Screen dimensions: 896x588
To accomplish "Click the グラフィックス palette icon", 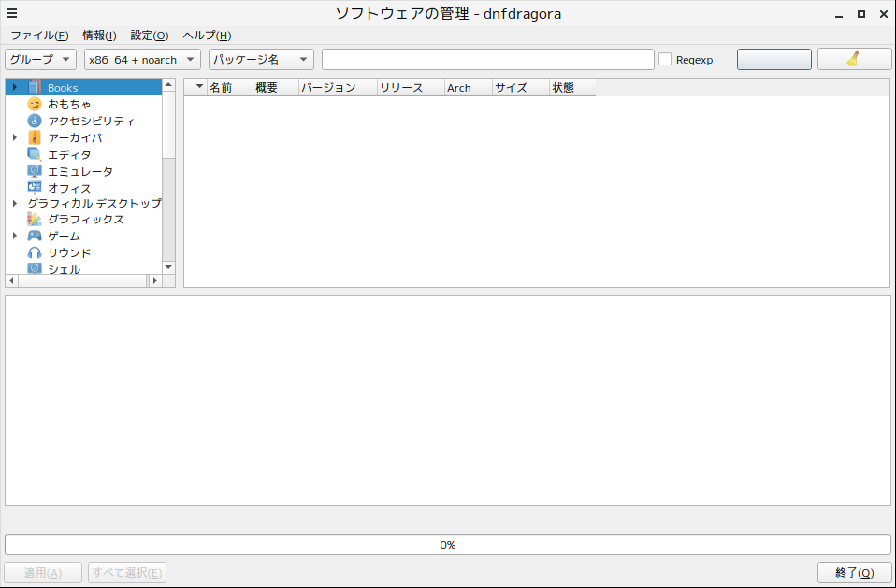I will tap(35, 220).
